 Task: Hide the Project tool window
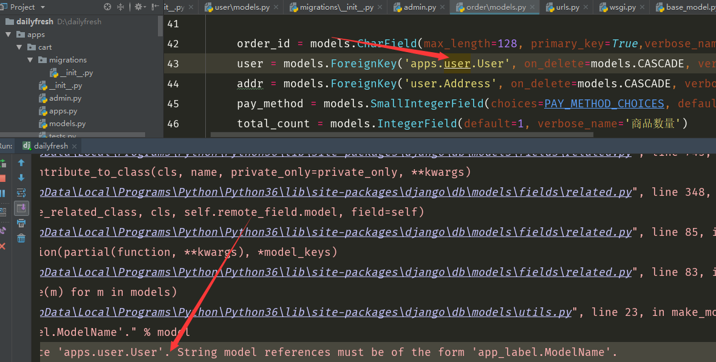coord(155,7)
